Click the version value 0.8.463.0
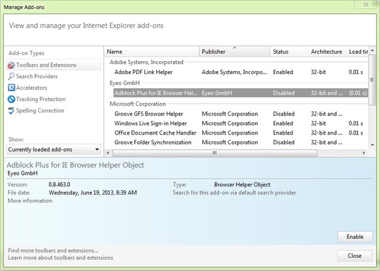This screenshot has height=271, width=380. [59, 184]
